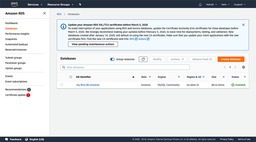Screen dimensions: 256x142
Task: Expand the Resource Groups menu
Action: 60,4
